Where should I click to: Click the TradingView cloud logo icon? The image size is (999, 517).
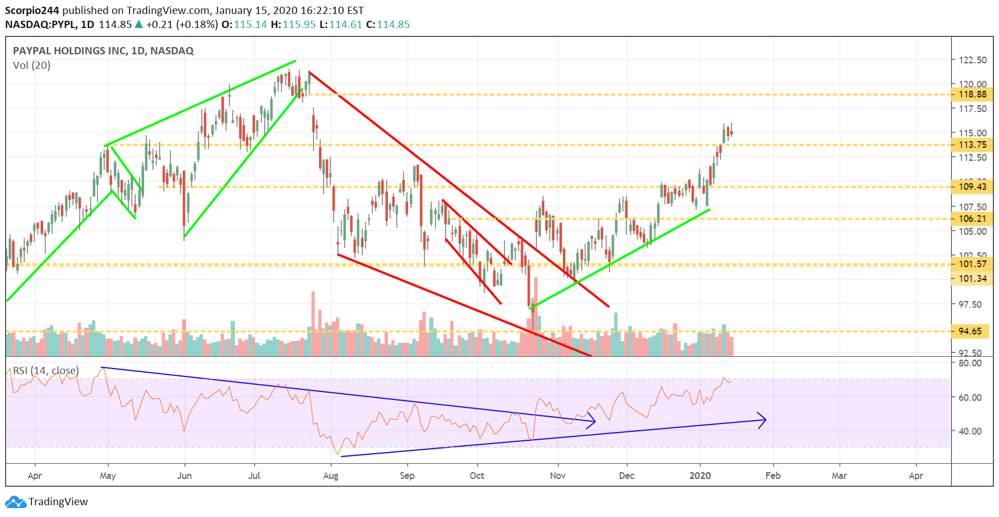tap(15, 502)
